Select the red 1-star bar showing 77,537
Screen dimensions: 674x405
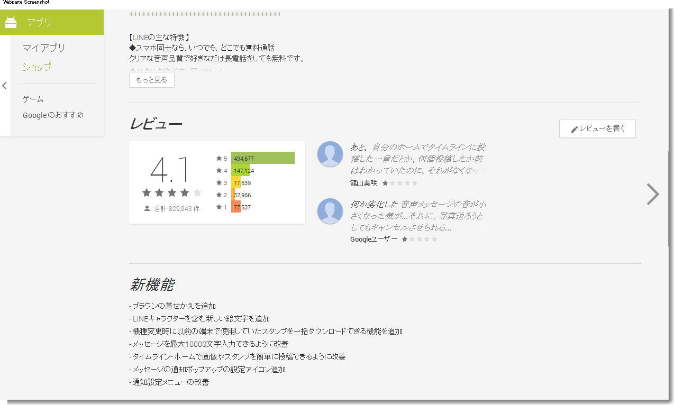click(236, 207)
